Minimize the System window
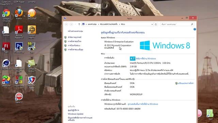The image size is (218, 123). [182, 18]
